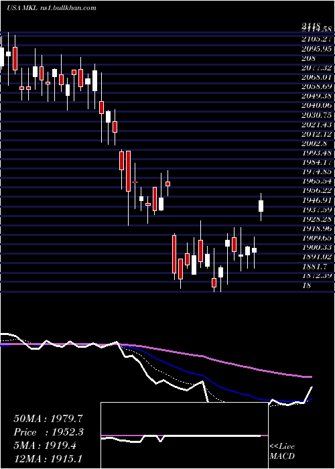This screenshot has height=469, width=335.
Task: Click the 1928.28 axis label
Action: [317, 219]
